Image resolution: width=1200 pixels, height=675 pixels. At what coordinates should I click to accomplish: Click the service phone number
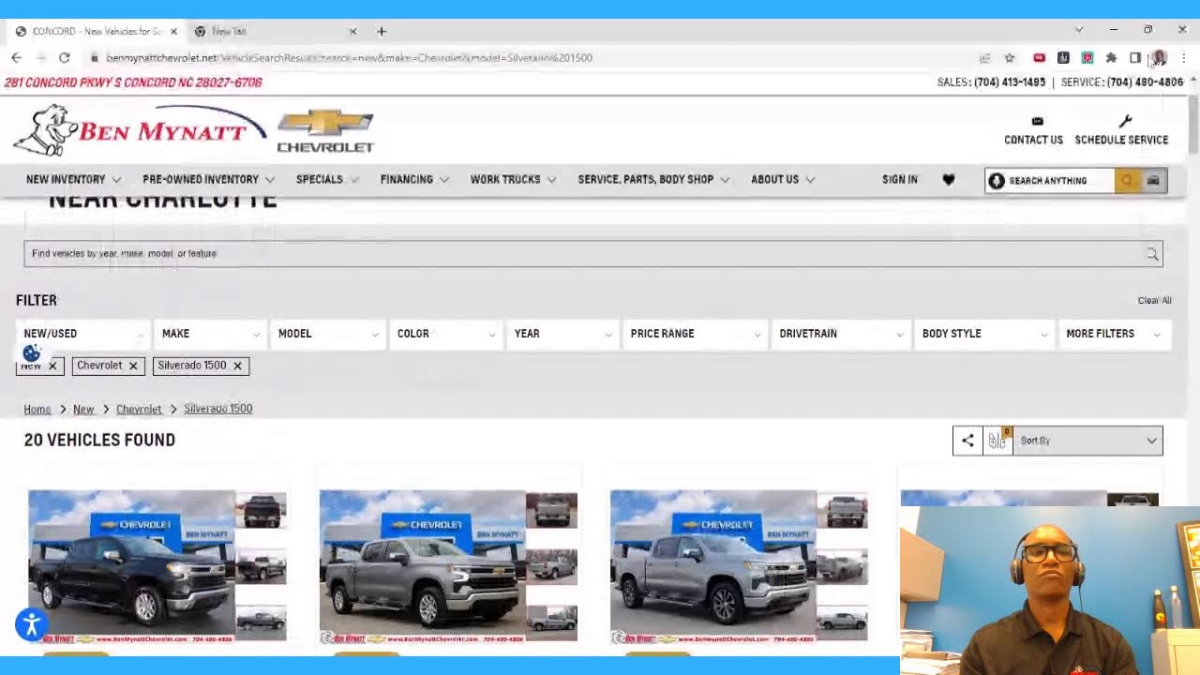(x=1145, y=82)
